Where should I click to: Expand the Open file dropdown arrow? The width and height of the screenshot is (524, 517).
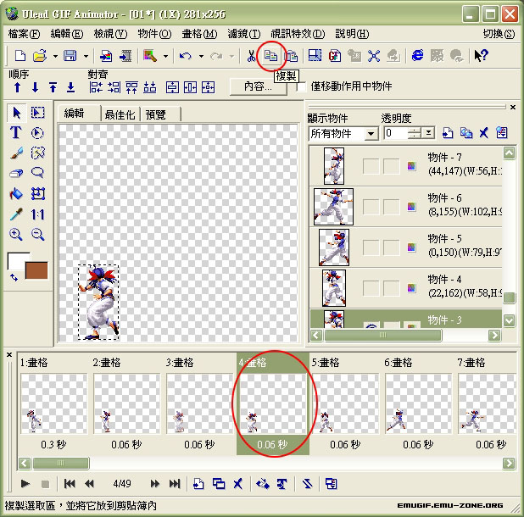tap(55, 57)
